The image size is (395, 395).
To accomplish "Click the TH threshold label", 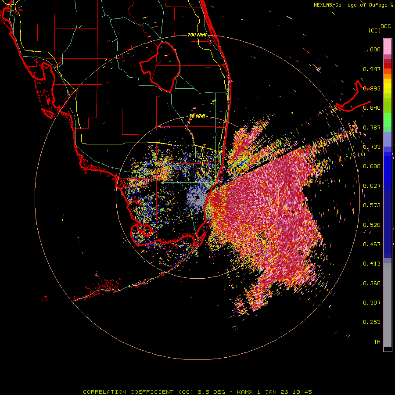I will pyautogui.click(x=377, y=342).
